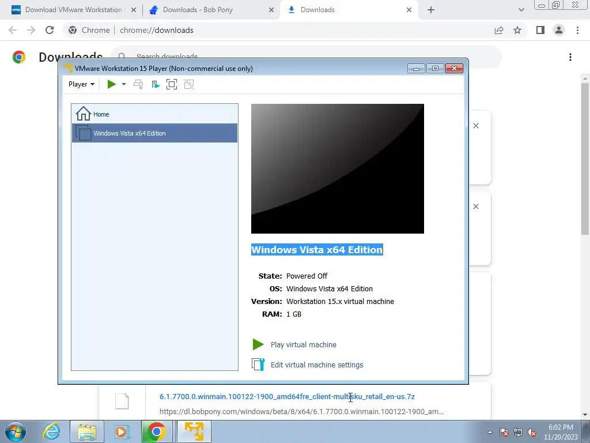Click Chrome back navigation arrow
Screen dimensions: 590x443
click(x=13, y=30)
